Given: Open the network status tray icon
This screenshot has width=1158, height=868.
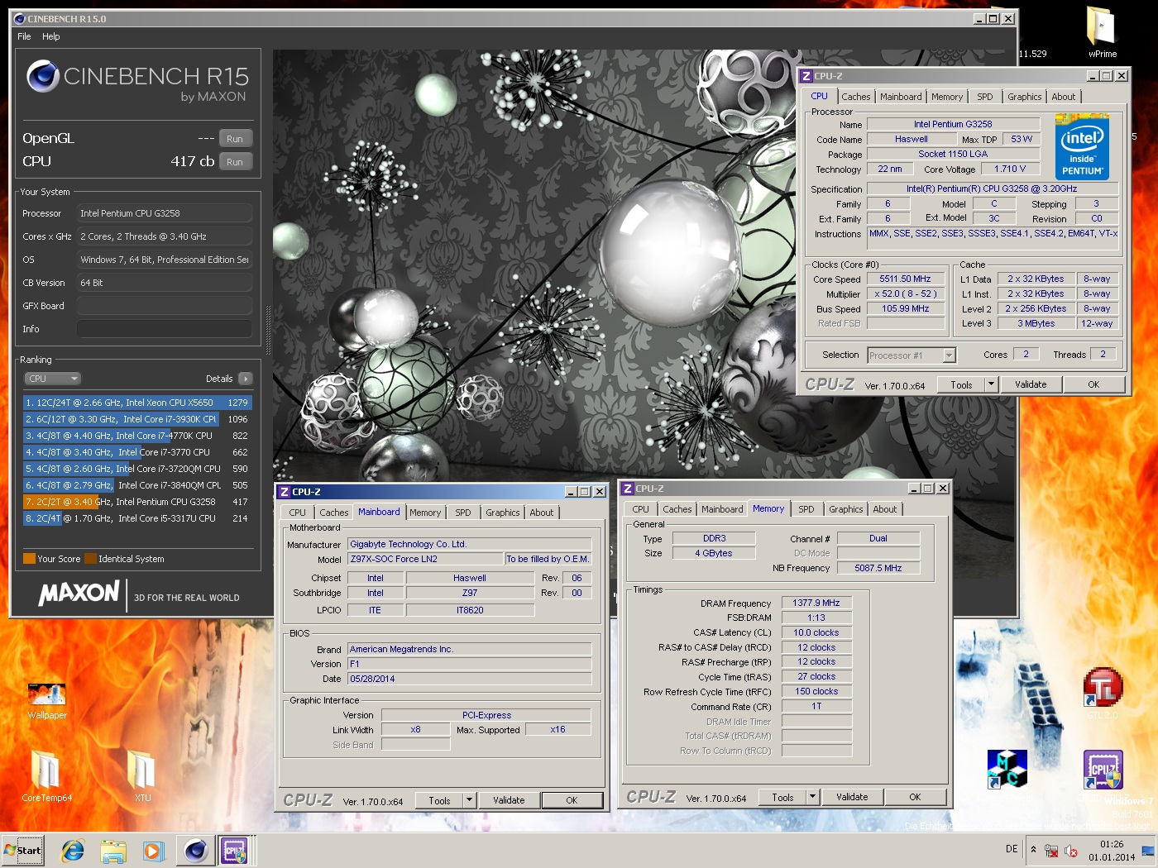Looking at the screenshot, I should pyautogui.click(x=1051, y=850).
